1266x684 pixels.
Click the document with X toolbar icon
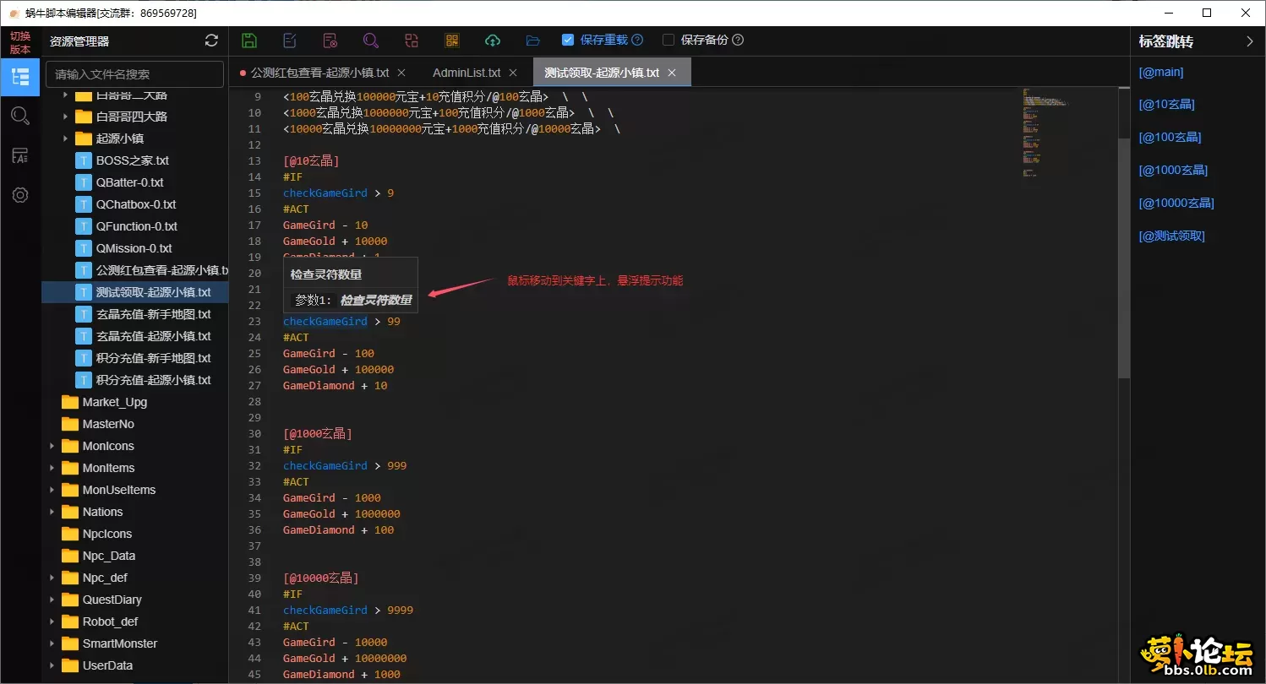click(x=330, y=41)
